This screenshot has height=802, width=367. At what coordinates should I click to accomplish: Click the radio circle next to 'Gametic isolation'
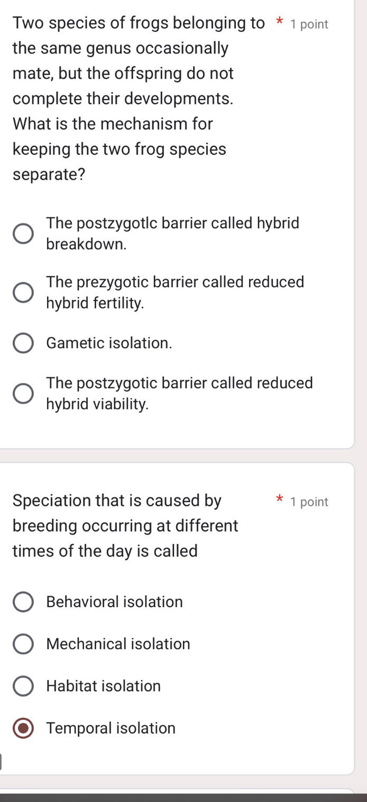pyautogui.click(x=23, y=343)
